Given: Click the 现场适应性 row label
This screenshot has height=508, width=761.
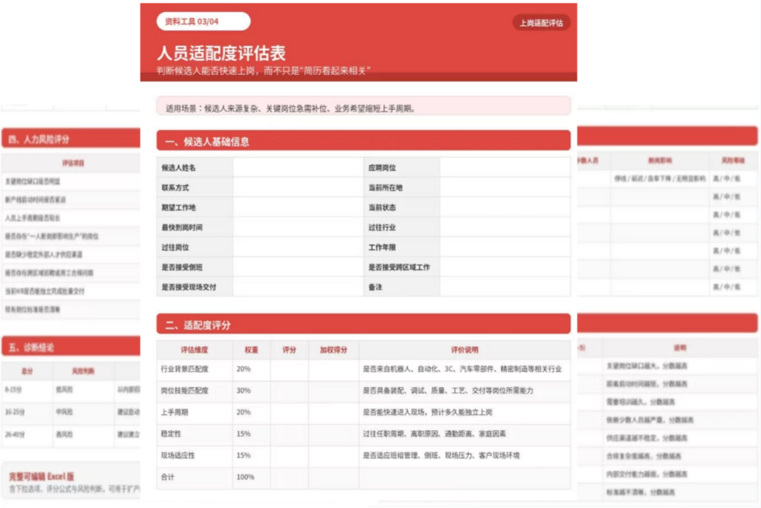Looking at the screenshot, I should [x=178, y=455].
